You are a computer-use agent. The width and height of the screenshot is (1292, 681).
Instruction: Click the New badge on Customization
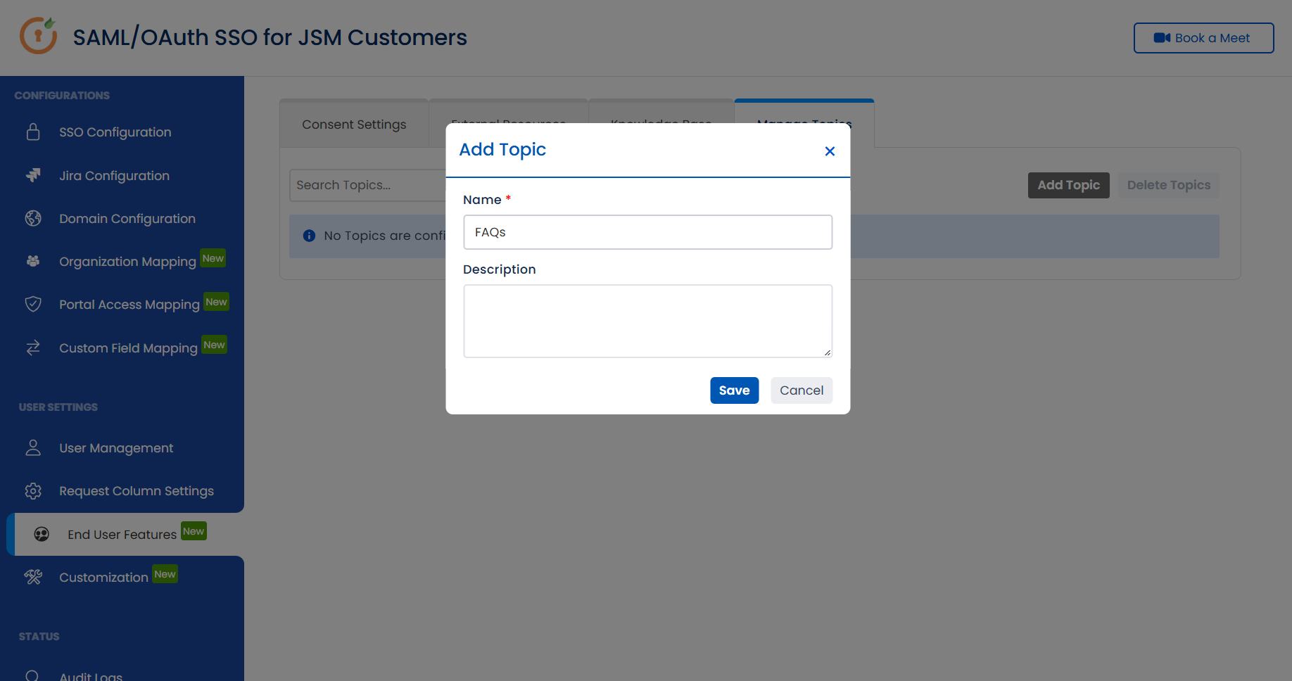(165, 574)
